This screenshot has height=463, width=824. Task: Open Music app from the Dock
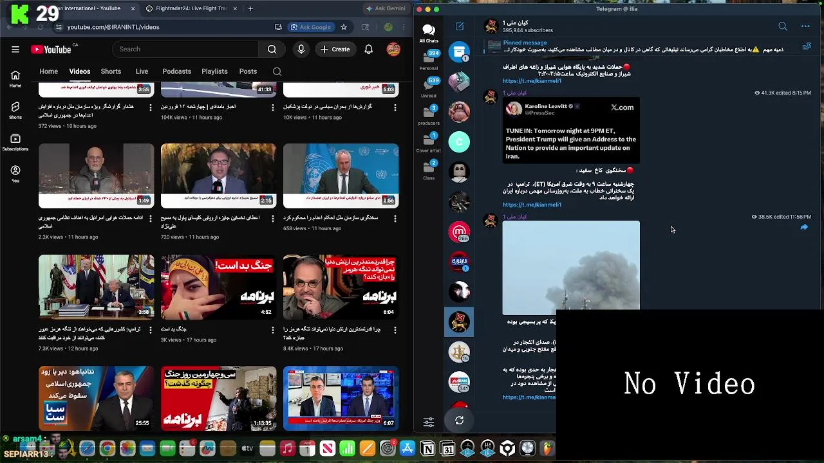click(x=287, y=449)
